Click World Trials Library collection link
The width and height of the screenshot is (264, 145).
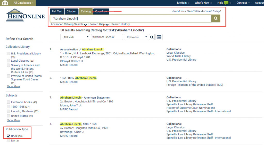click(x=178, y=56)
